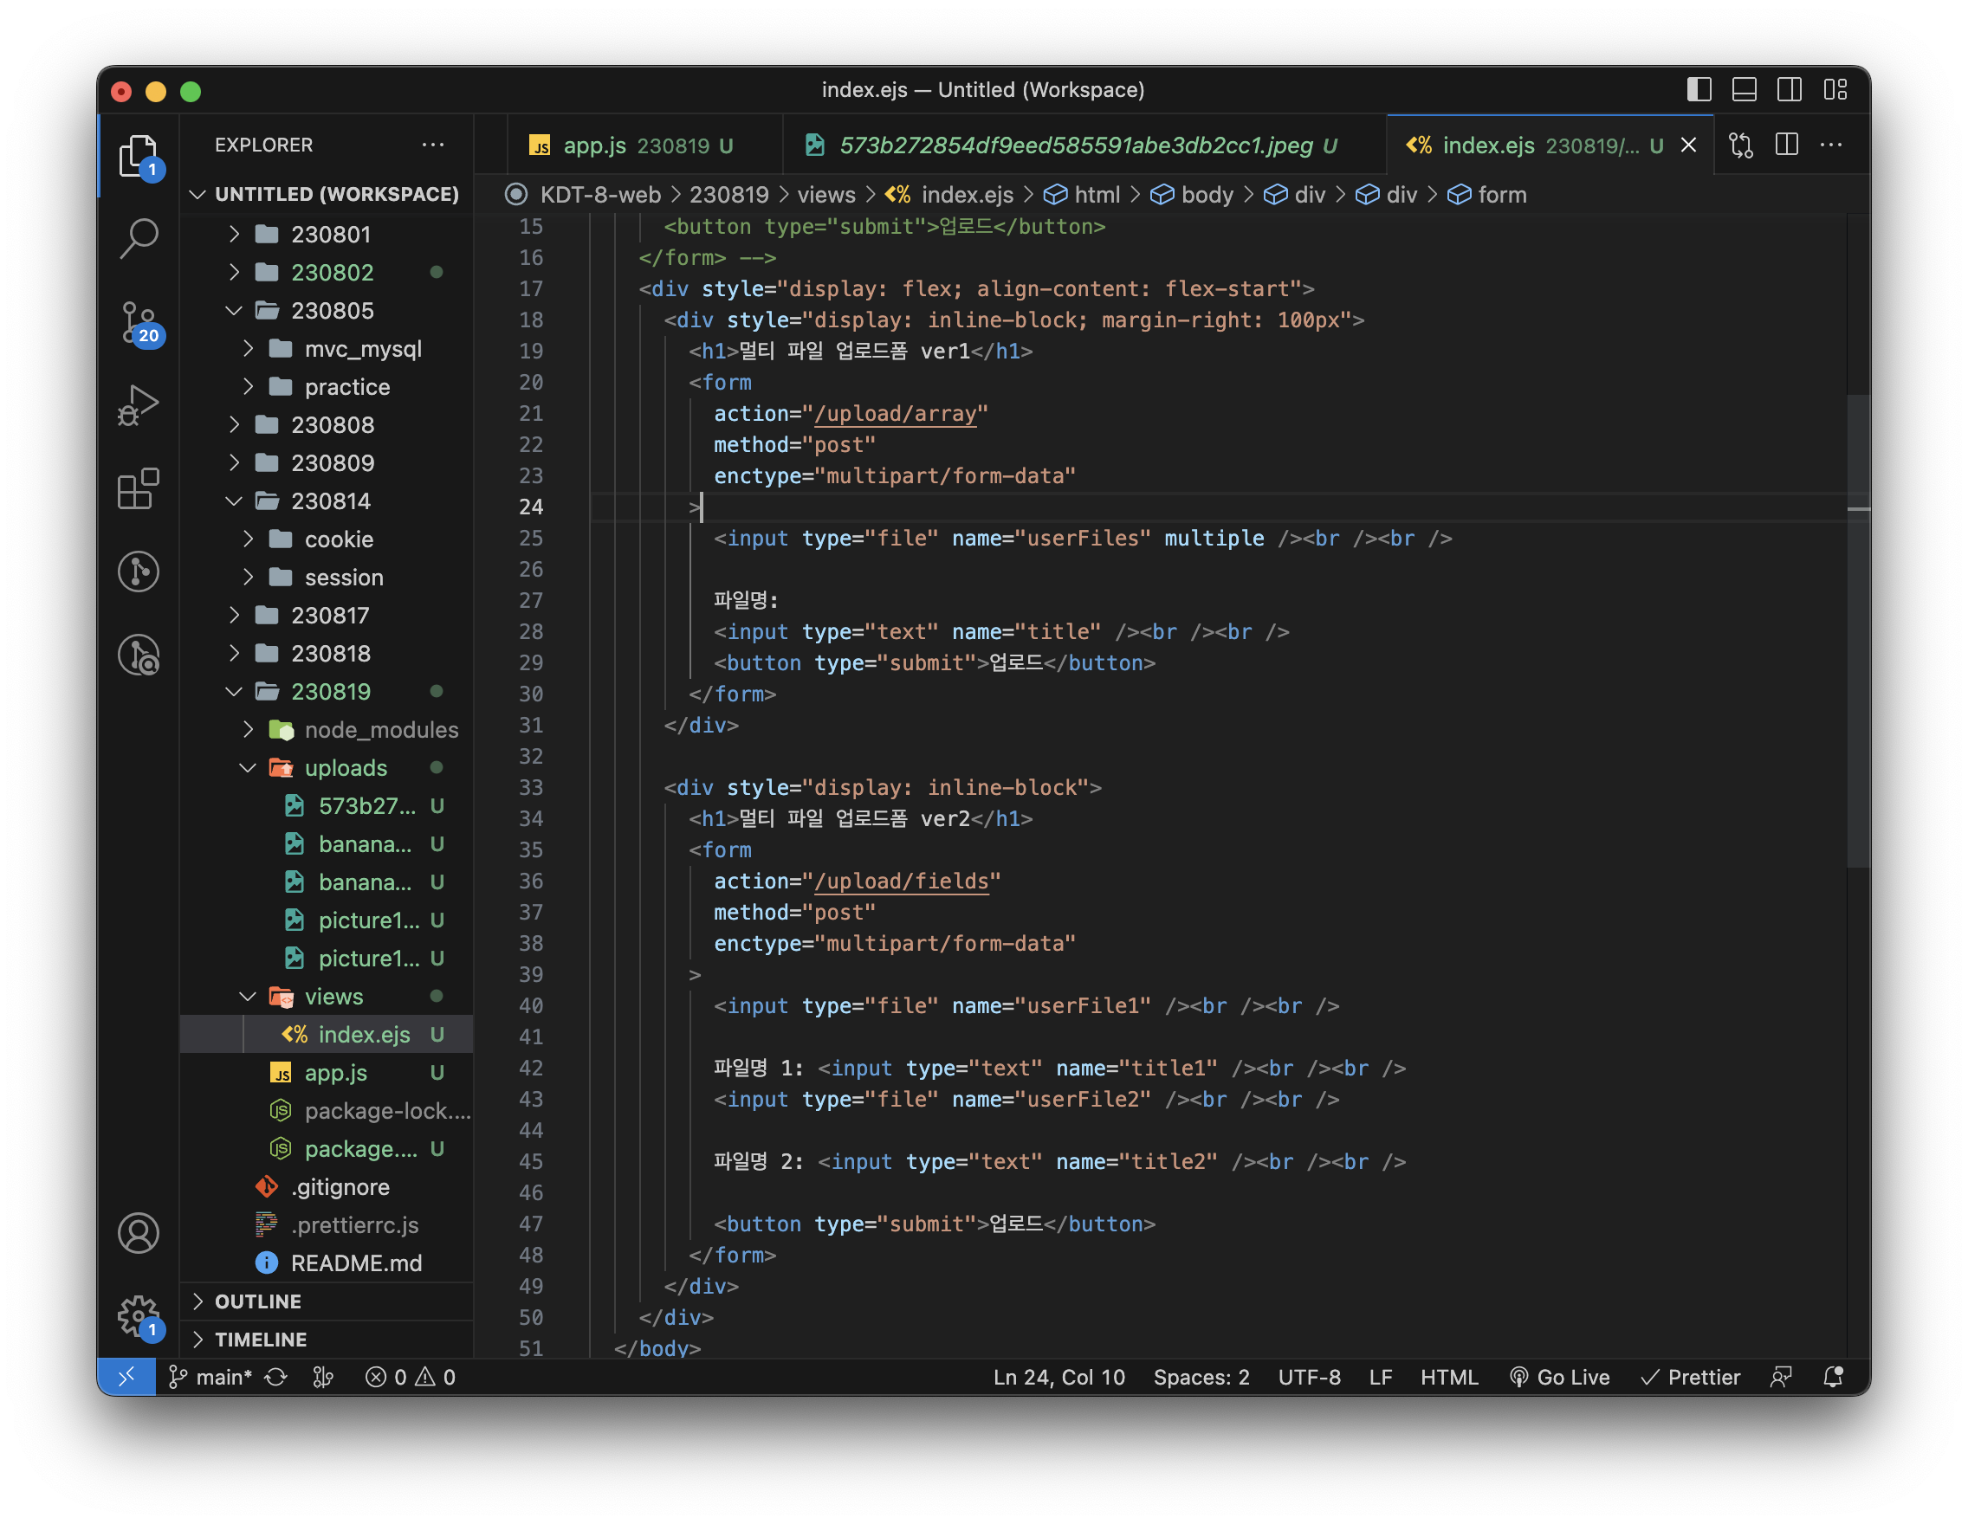
Task: Click Ln 24, Col 10 cursor position
Action: coord(1058,1376)
